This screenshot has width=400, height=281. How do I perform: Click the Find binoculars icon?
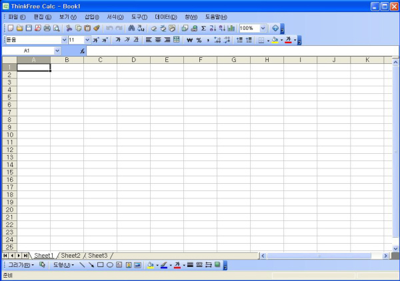coord(131,28)
